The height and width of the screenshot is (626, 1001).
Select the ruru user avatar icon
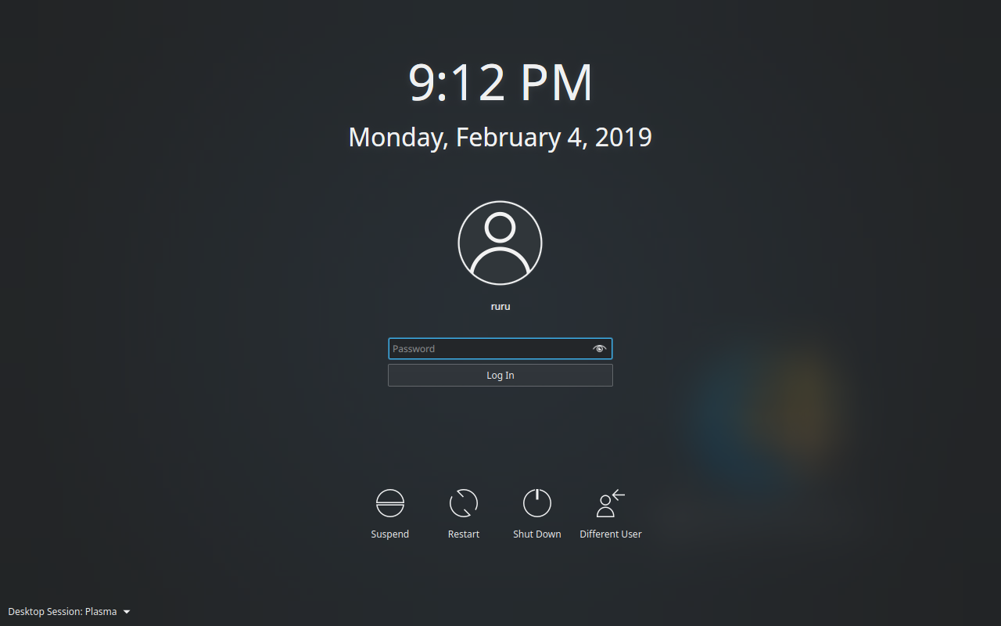[x=500, y=243]
